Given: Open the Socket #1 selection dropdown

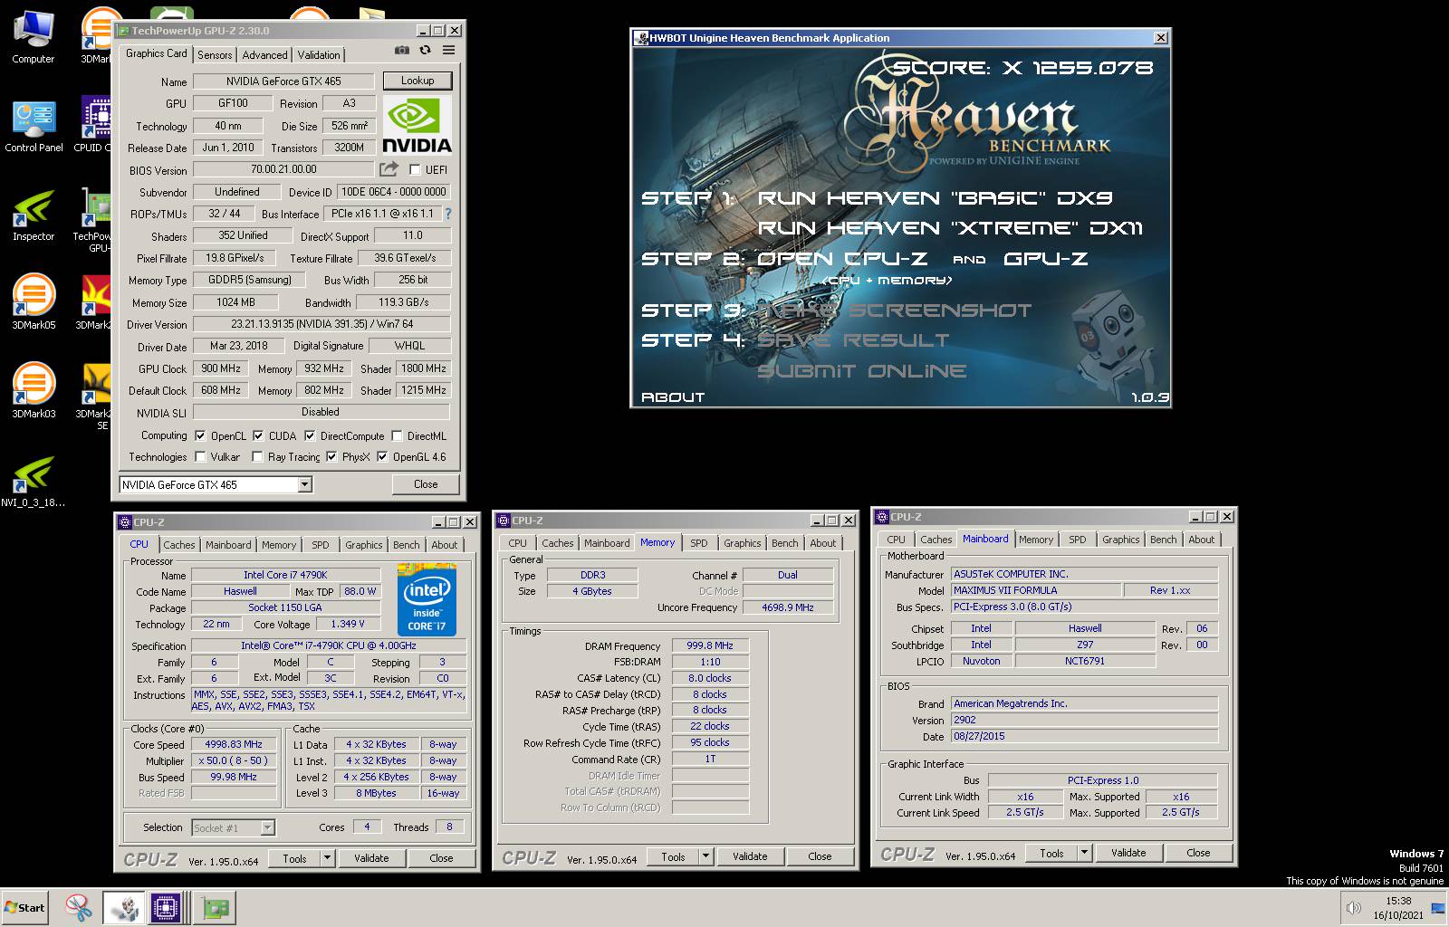Looking at the screenshot, I should tap(267, 827).
